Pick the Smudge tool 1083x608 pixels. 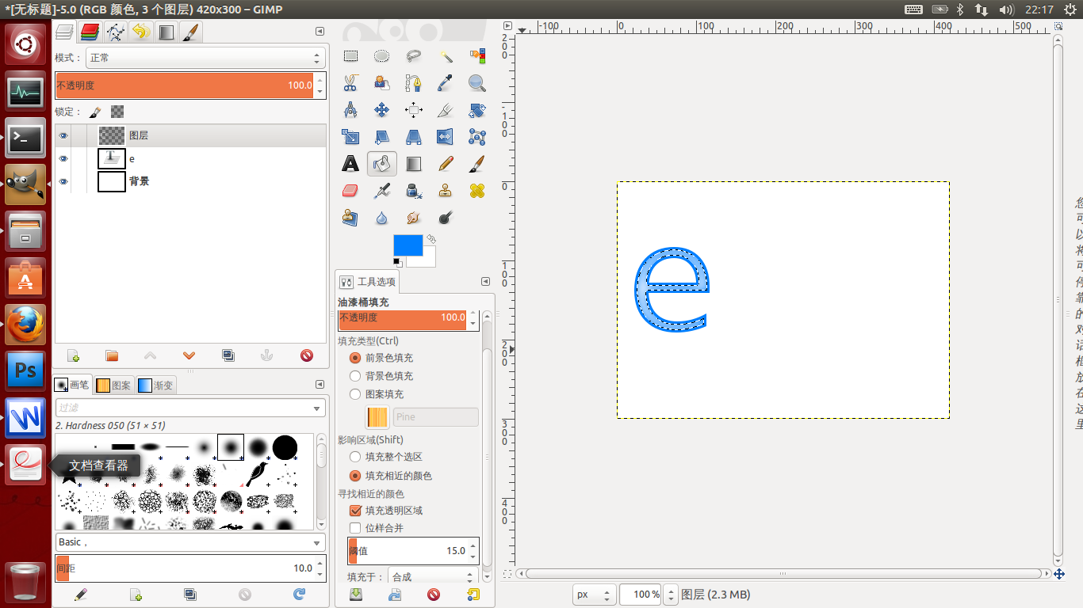414,218
